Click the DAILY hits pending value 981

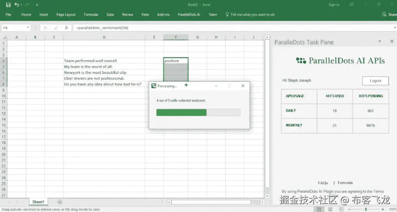point(370,111)
